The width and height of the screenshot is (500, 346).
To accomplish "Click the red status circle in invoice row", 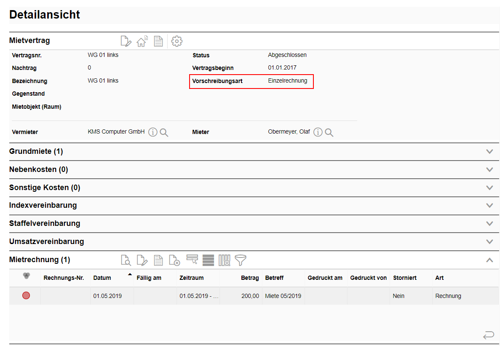I will click(x=26, y=296).
